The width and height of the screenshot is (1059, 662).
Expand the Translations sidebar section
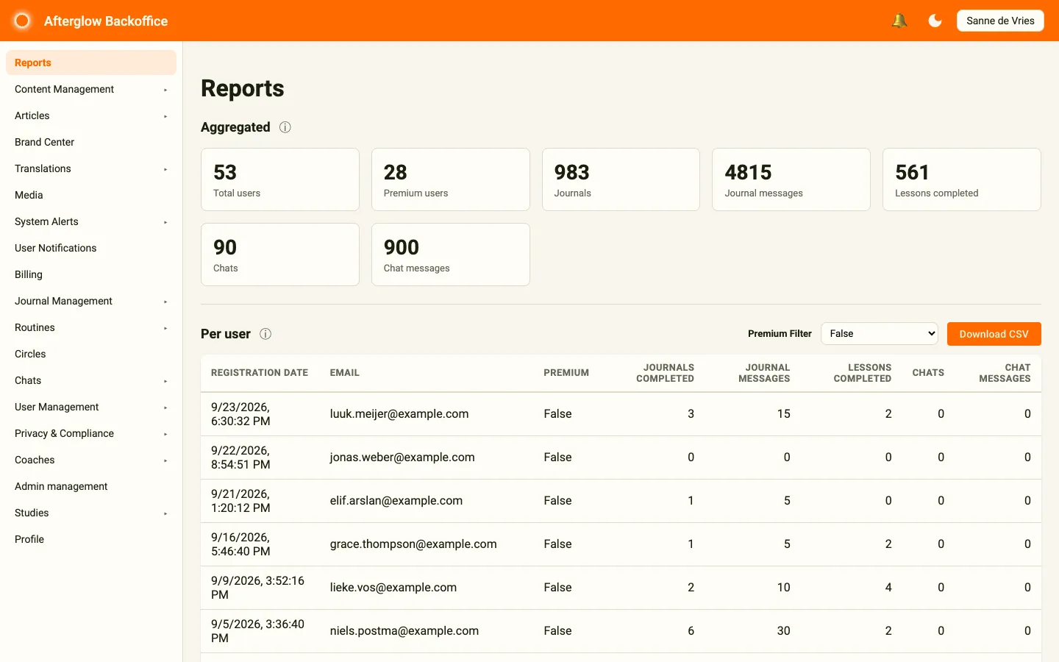tap(91, 168)
